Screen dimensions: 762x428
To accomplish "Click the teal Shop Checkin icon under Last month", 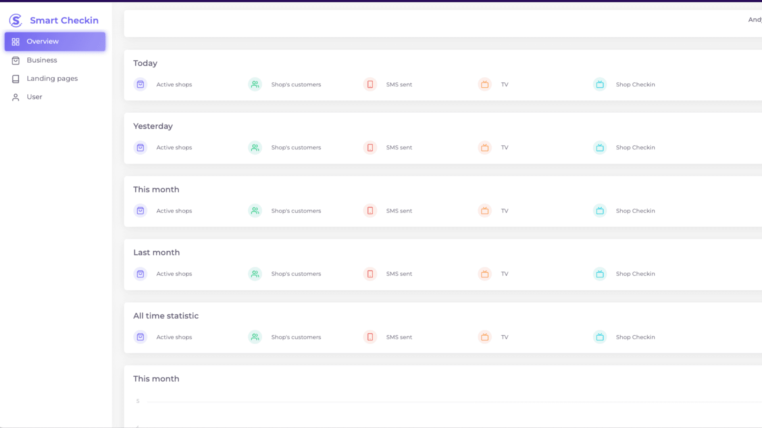I will [600, 273].
